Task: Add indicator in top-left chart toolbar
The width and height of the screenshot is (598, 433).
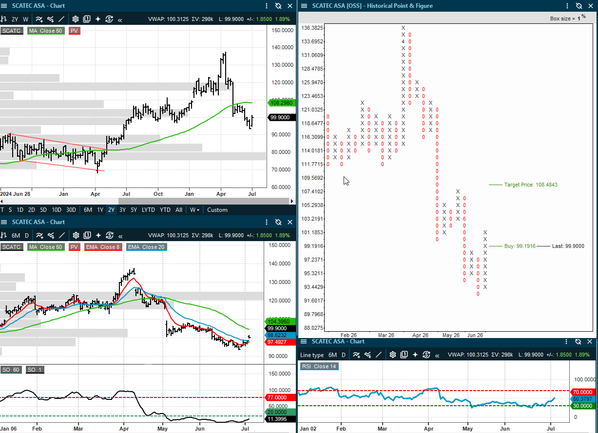Action: [x=39, y=19]
